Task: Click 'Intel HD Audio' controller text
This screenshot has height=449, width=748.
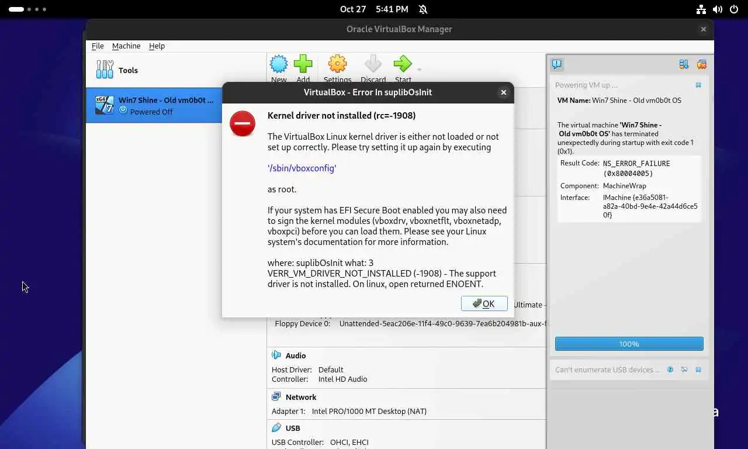Action: [342, 379]
